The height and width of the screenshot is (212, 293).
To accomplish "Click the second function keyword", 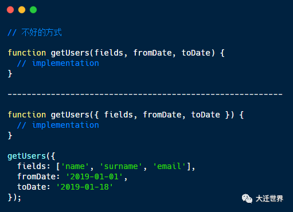I will pyautogui.click(x=27, y=115).
